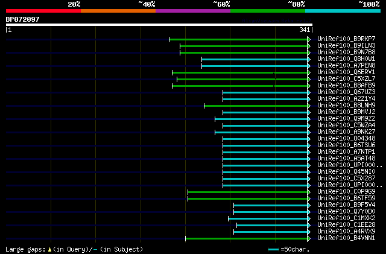Click the end arrow on the UniRef100_A2Z1Y4 row

[309, 100]
